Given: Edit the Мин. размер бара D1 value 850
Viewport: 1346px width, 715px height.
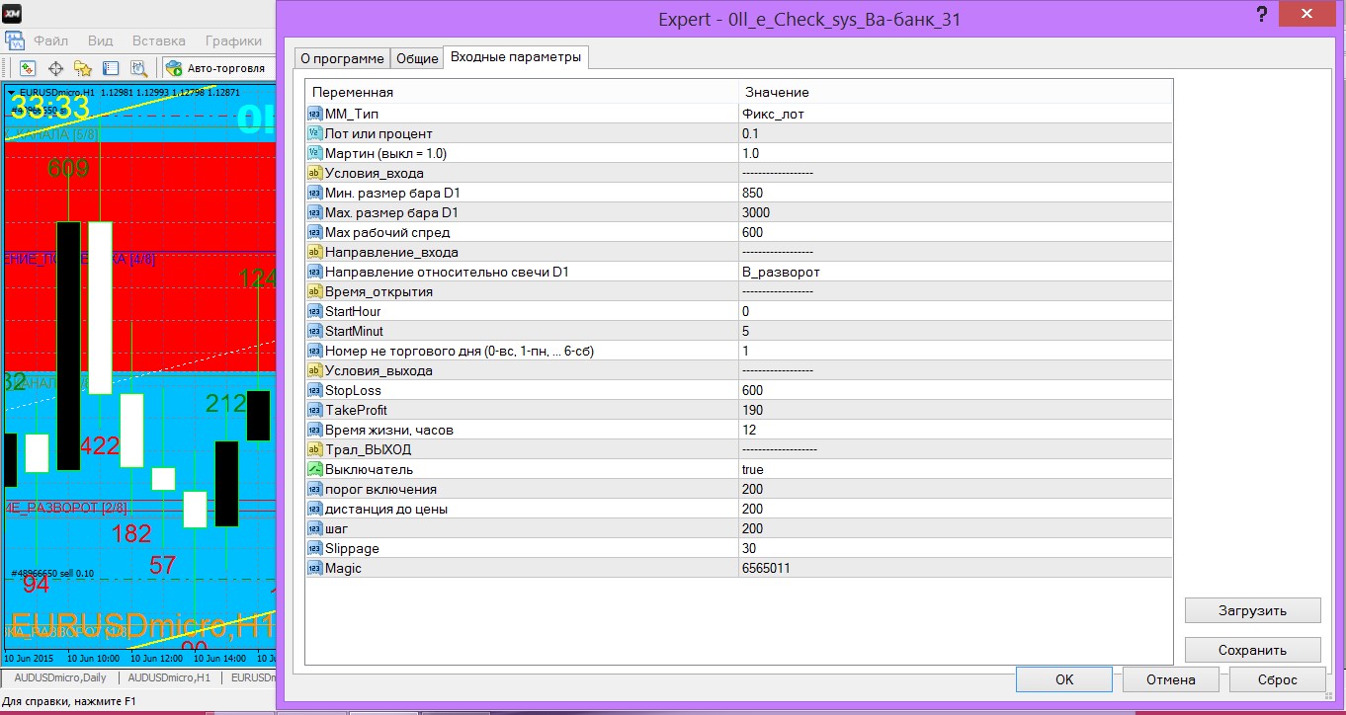Looking at the screenshot, I should [x=956, y=193].
